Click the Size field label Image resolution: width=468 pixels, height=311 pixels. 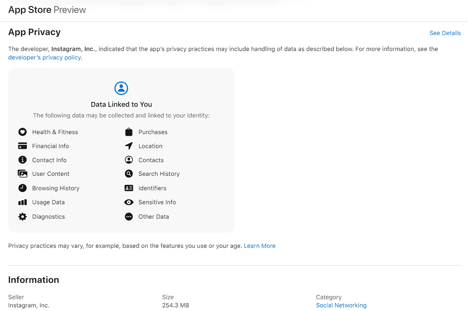tap(168, 297)
